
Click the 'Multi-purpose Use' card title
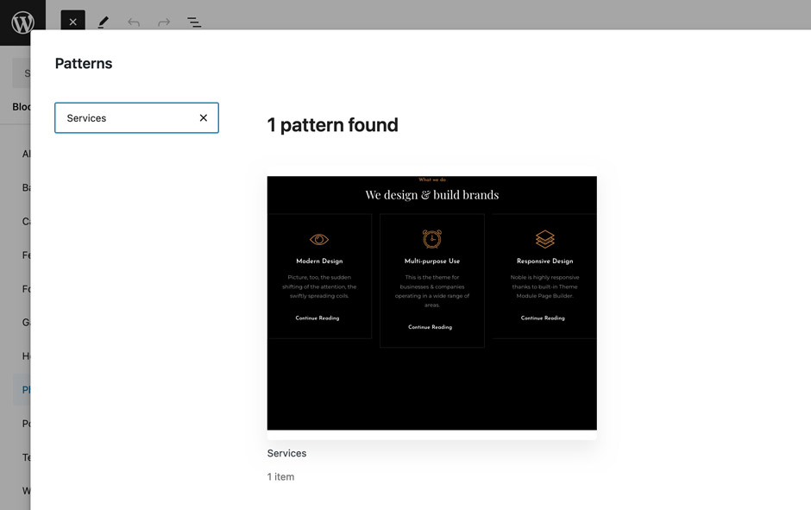point(431,261)
